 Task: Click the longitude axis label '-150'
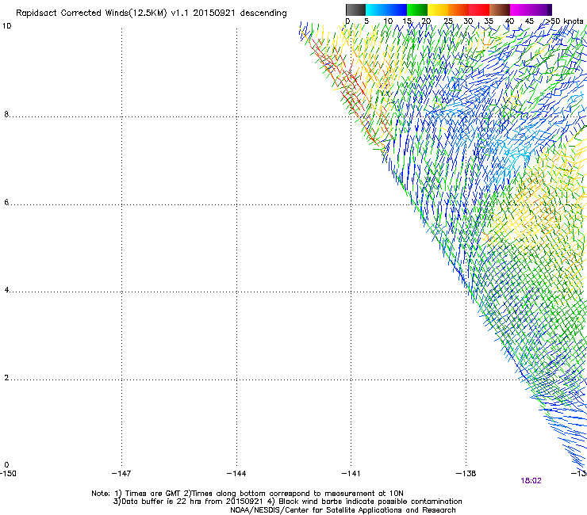point(8,474)
